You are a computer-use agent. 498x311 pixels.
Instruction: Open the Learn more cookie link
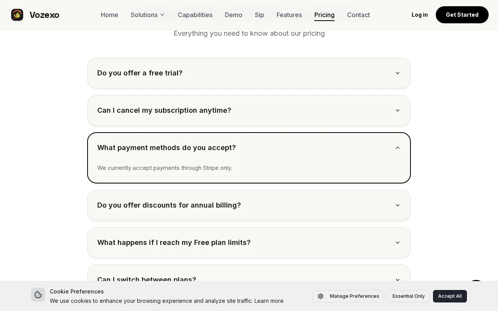[269, 301]
